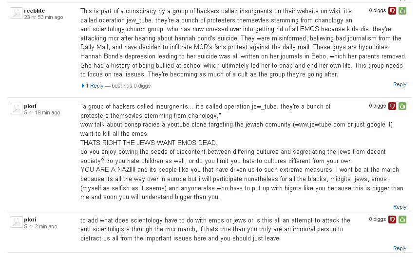
Task: Bury plori's comment from 5 hr 2 min ago
Action: 392,220
